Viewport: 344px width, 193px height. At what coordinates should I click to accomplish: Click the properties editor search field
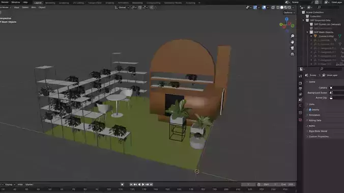[x=331, y=69]
